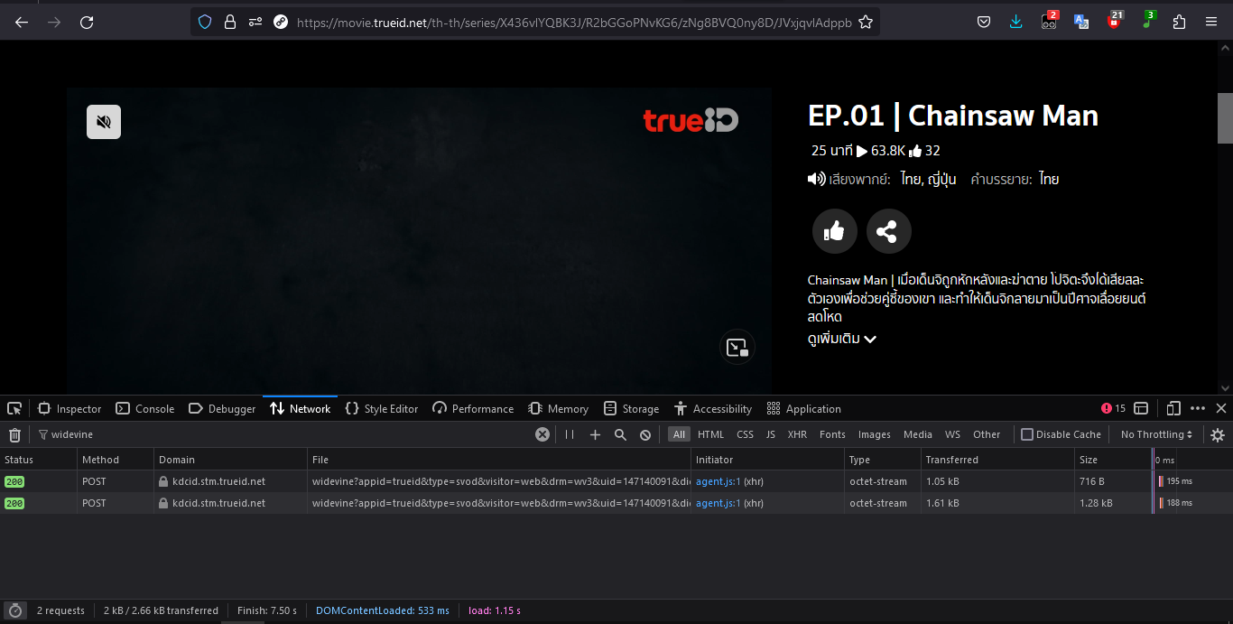Clear the network request log
Screen dimensions: 1233x624
[x=14, y=434]
